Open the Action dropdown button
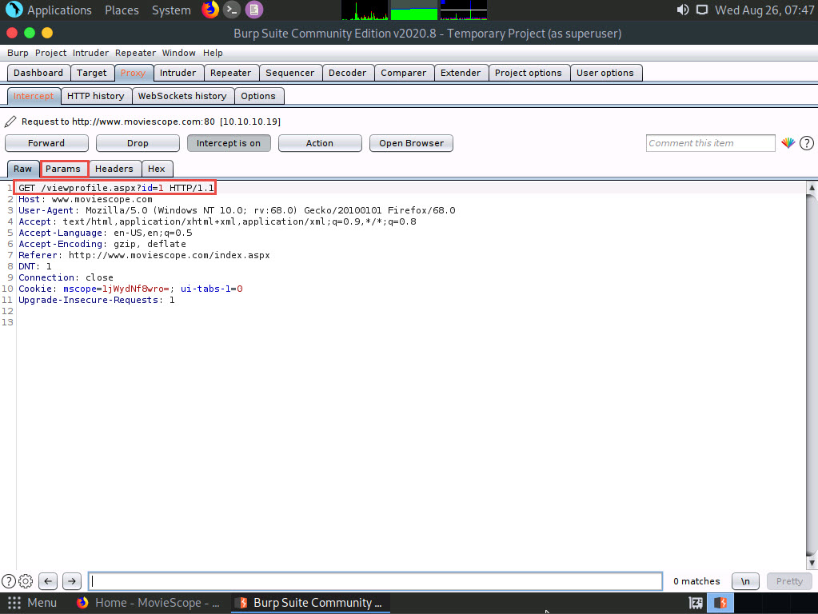Viewport: 818px width, 614px height. click(x=319, y=143)
